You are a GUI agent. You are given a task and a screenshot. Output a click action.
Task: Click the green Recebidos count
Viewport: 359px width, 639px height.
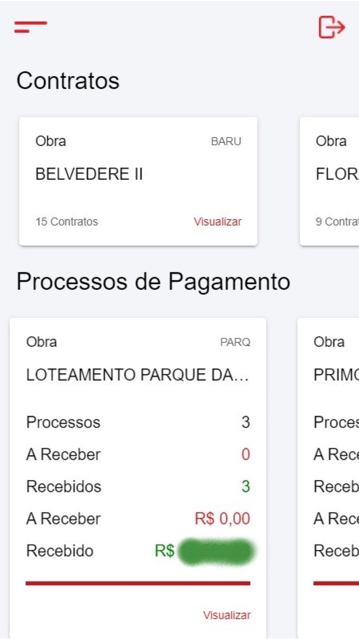(246, 487)
